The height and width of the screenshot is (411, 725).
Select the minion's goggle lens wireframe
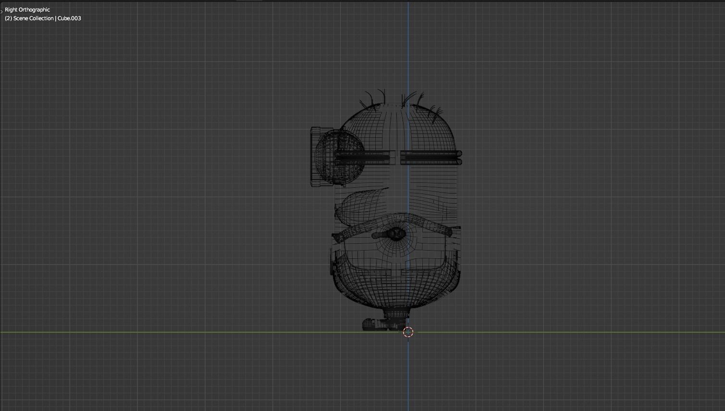338,156
